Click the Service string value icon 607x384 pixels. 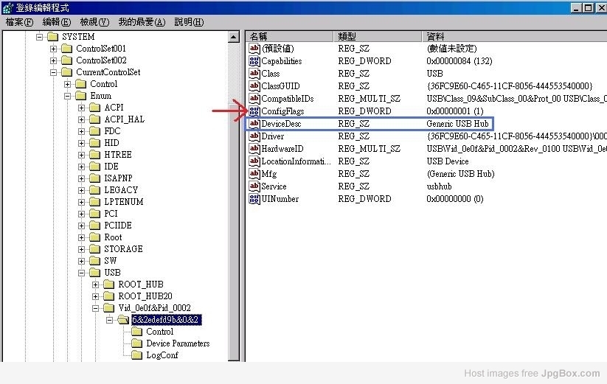[x=254, y=186]
